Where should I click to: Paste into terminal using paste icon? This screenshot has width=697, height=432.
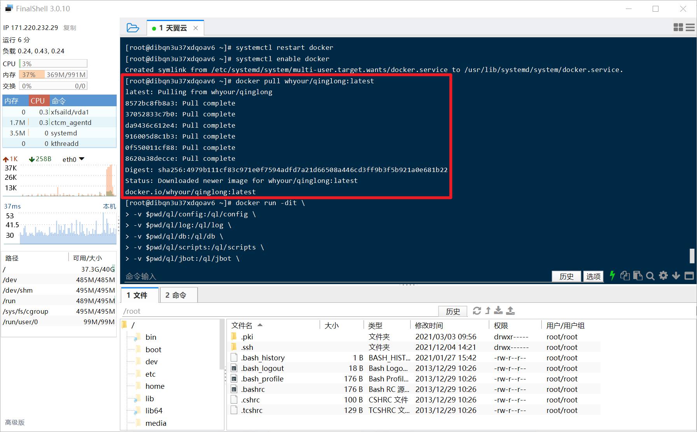637,276
